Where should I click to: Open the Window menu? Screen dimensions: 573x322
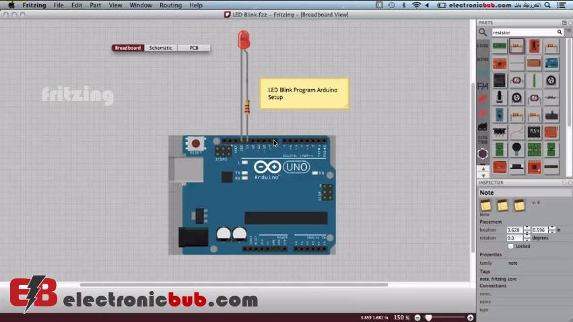141,5
